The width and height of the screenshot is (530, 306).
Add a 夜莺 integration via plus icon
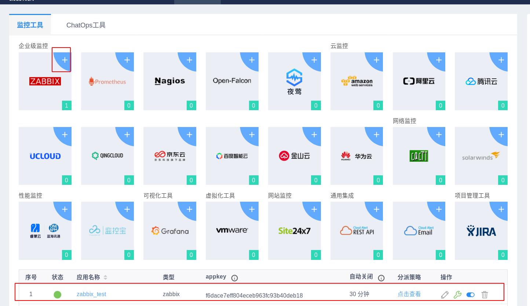(x=314, y=60)
